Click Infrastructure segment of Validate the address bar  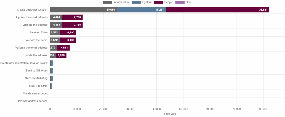[56, 25]
